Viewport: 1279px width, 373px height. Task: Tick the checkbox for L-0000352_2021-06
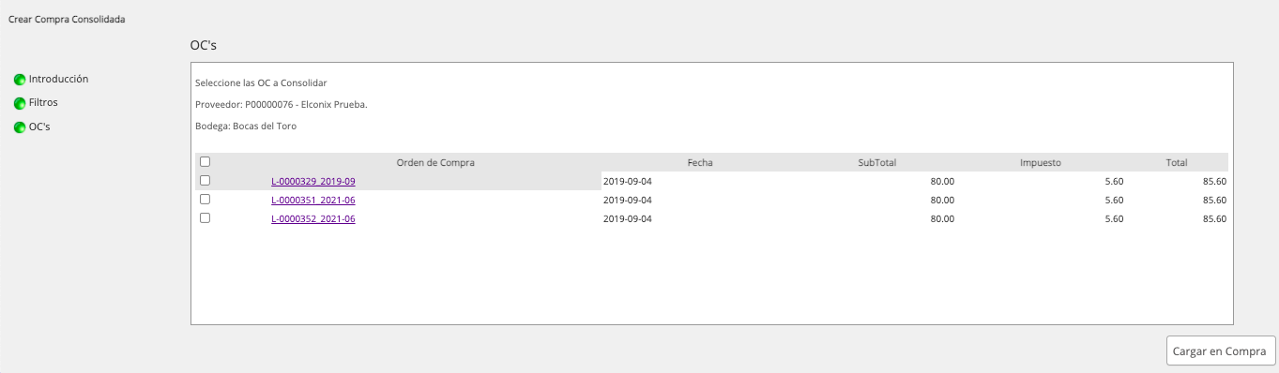tap(206, 218)
